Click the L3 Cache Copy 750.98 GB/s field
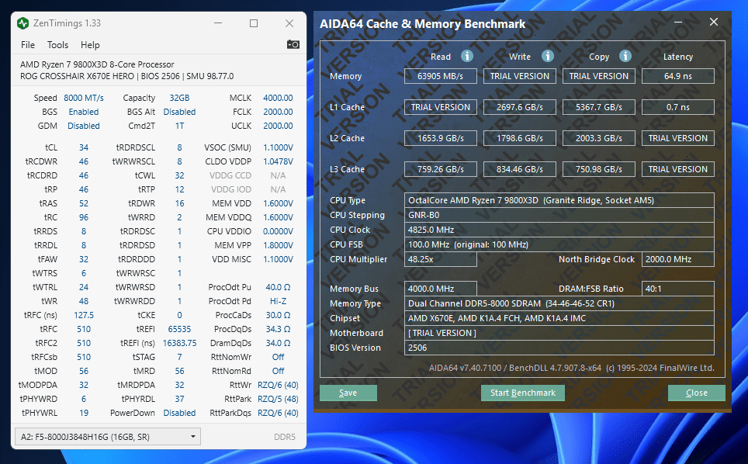Screen dimensions: 748x464 599,169
